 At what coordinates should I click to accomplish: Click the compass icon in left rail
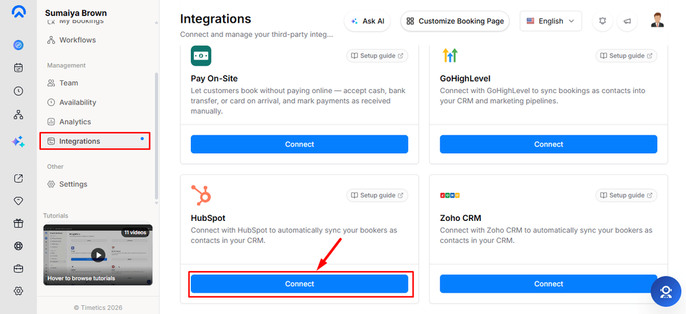click(18, 45)
